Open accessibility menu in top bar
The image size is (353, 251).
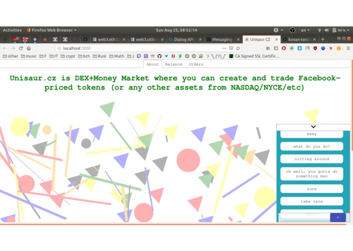[278, 30]
